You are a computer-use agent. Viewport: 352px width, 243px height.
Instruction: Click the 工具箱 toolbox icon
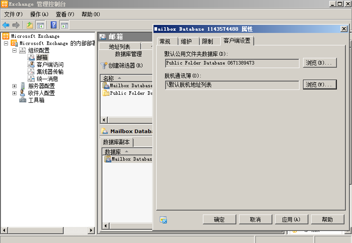(x=22, y=100)
